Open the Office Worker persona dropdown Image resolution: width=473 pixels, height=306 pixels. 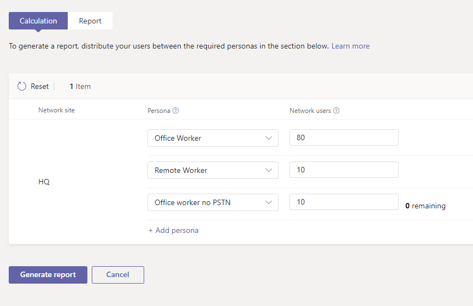[x=212, y=138]
